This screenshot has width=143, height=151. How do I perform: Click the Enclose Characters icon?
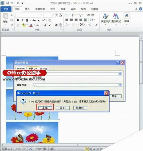pos(61,25)
